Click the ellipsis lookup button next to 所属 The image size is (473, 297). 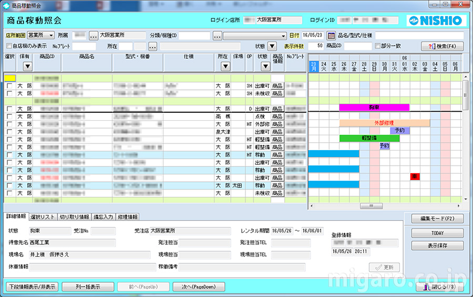94,36
